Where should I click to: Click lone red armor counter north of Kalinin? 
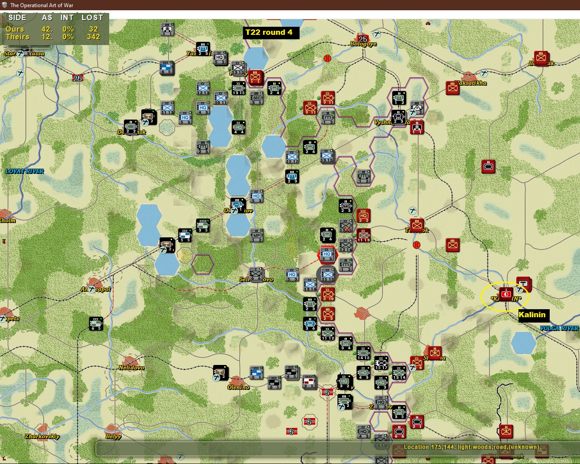point(488,166)
